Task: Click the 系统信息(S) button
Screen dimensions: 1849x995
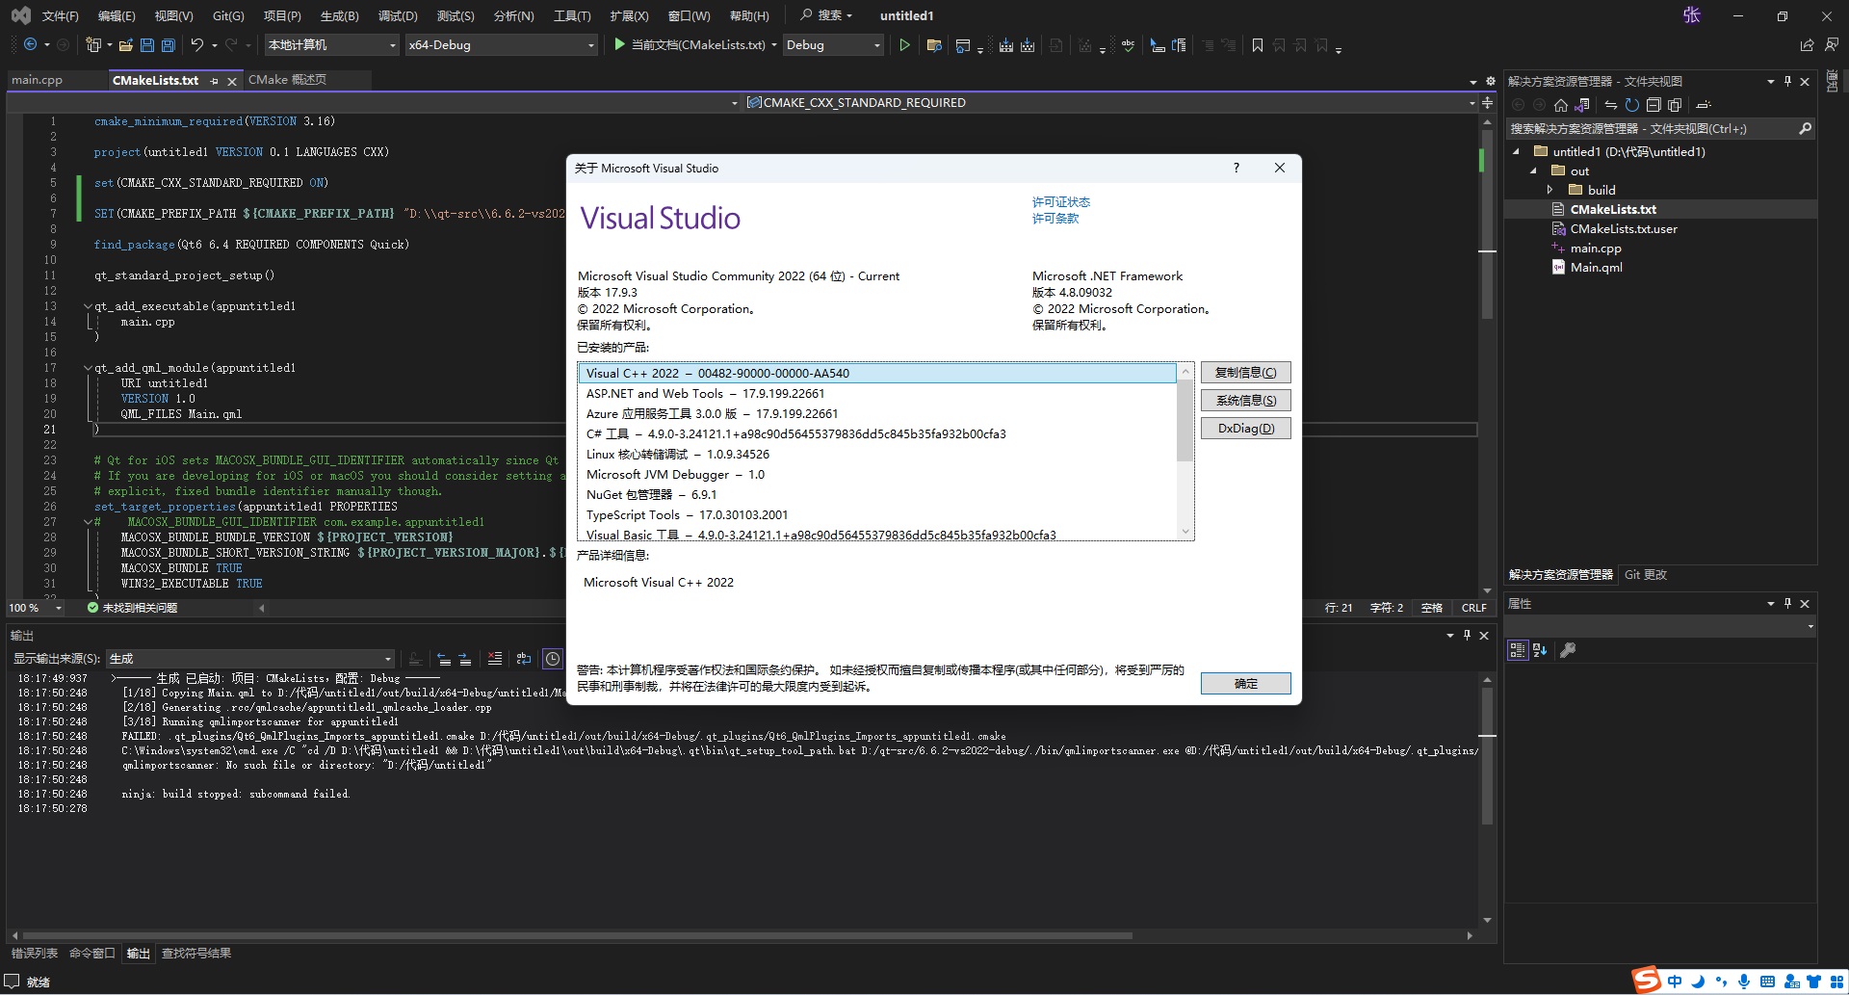Action: click(x=1245, y=401)
